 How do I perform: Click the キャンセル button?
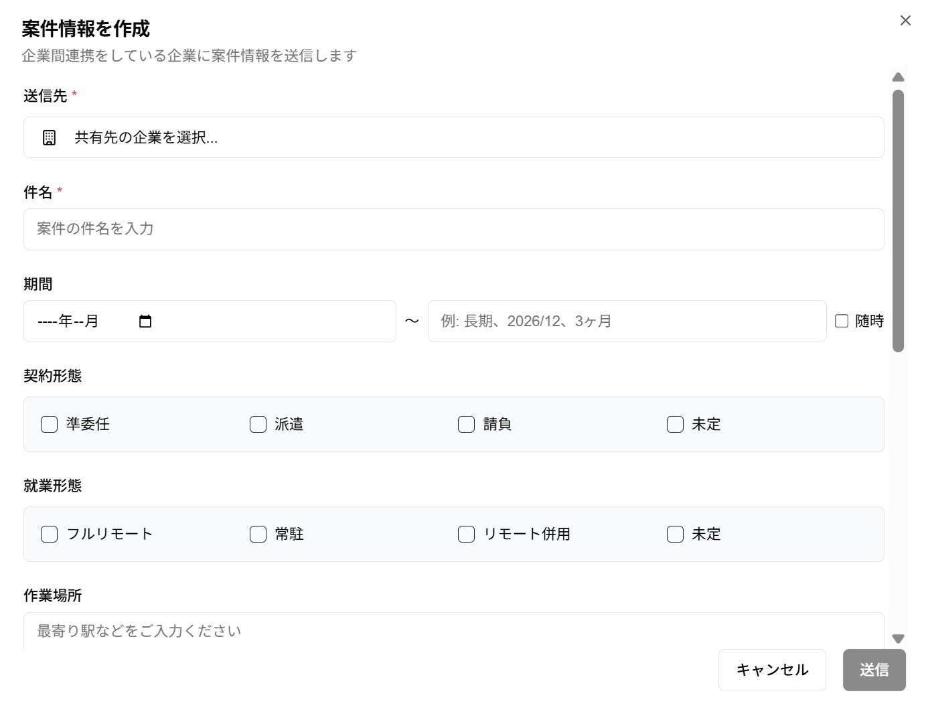pyautogui.click(x=772, y=670)
